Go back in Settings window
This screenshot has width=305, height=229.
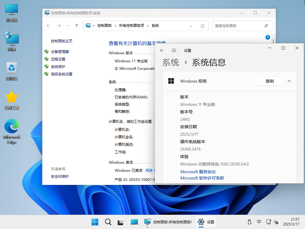pos(162,50)
